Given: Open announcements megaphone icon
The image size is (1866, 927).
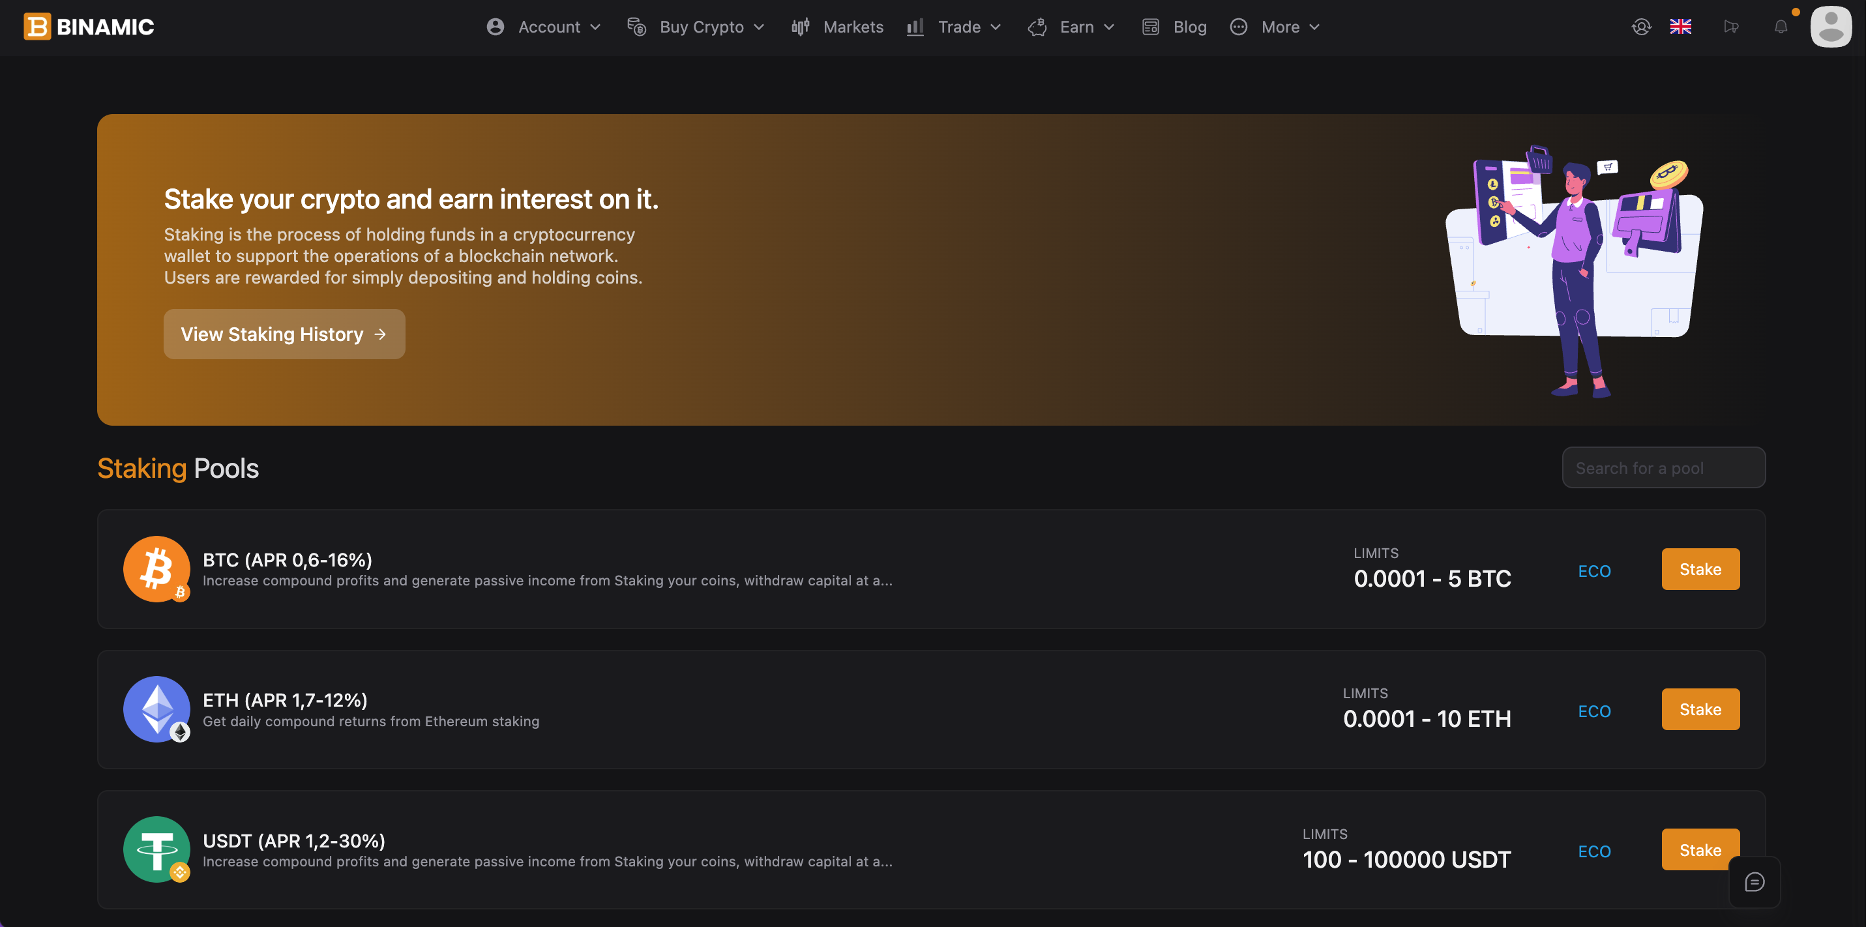Looking at the screenshot, I should tap(1730, 27).
